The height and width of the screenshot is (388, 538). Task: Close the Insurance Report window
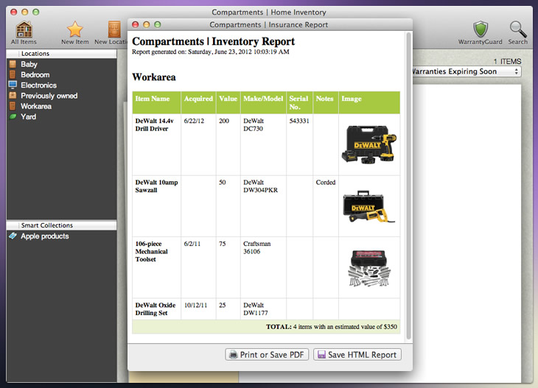coord(135,25)
